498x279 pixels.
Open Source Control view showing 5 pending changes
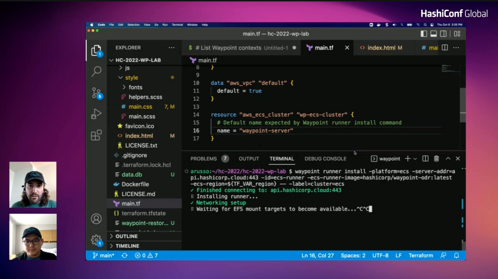(96, 93)
